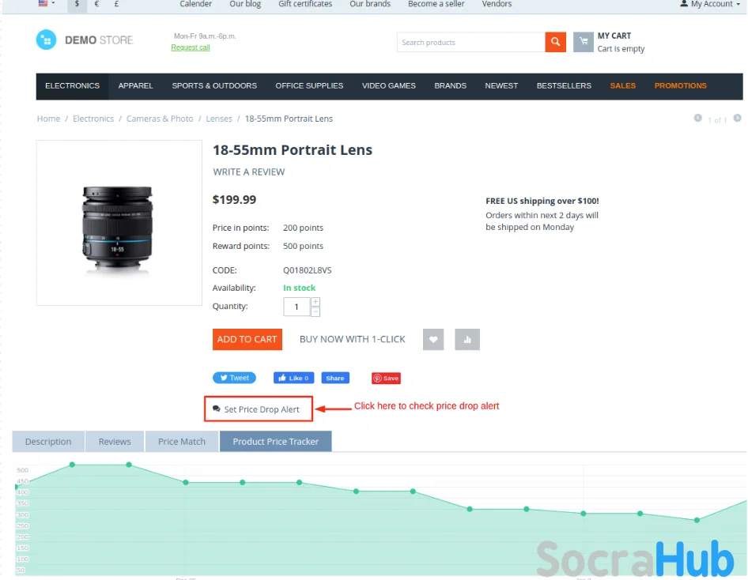Select euro currency symbol
748x580 pixels.
96,4
